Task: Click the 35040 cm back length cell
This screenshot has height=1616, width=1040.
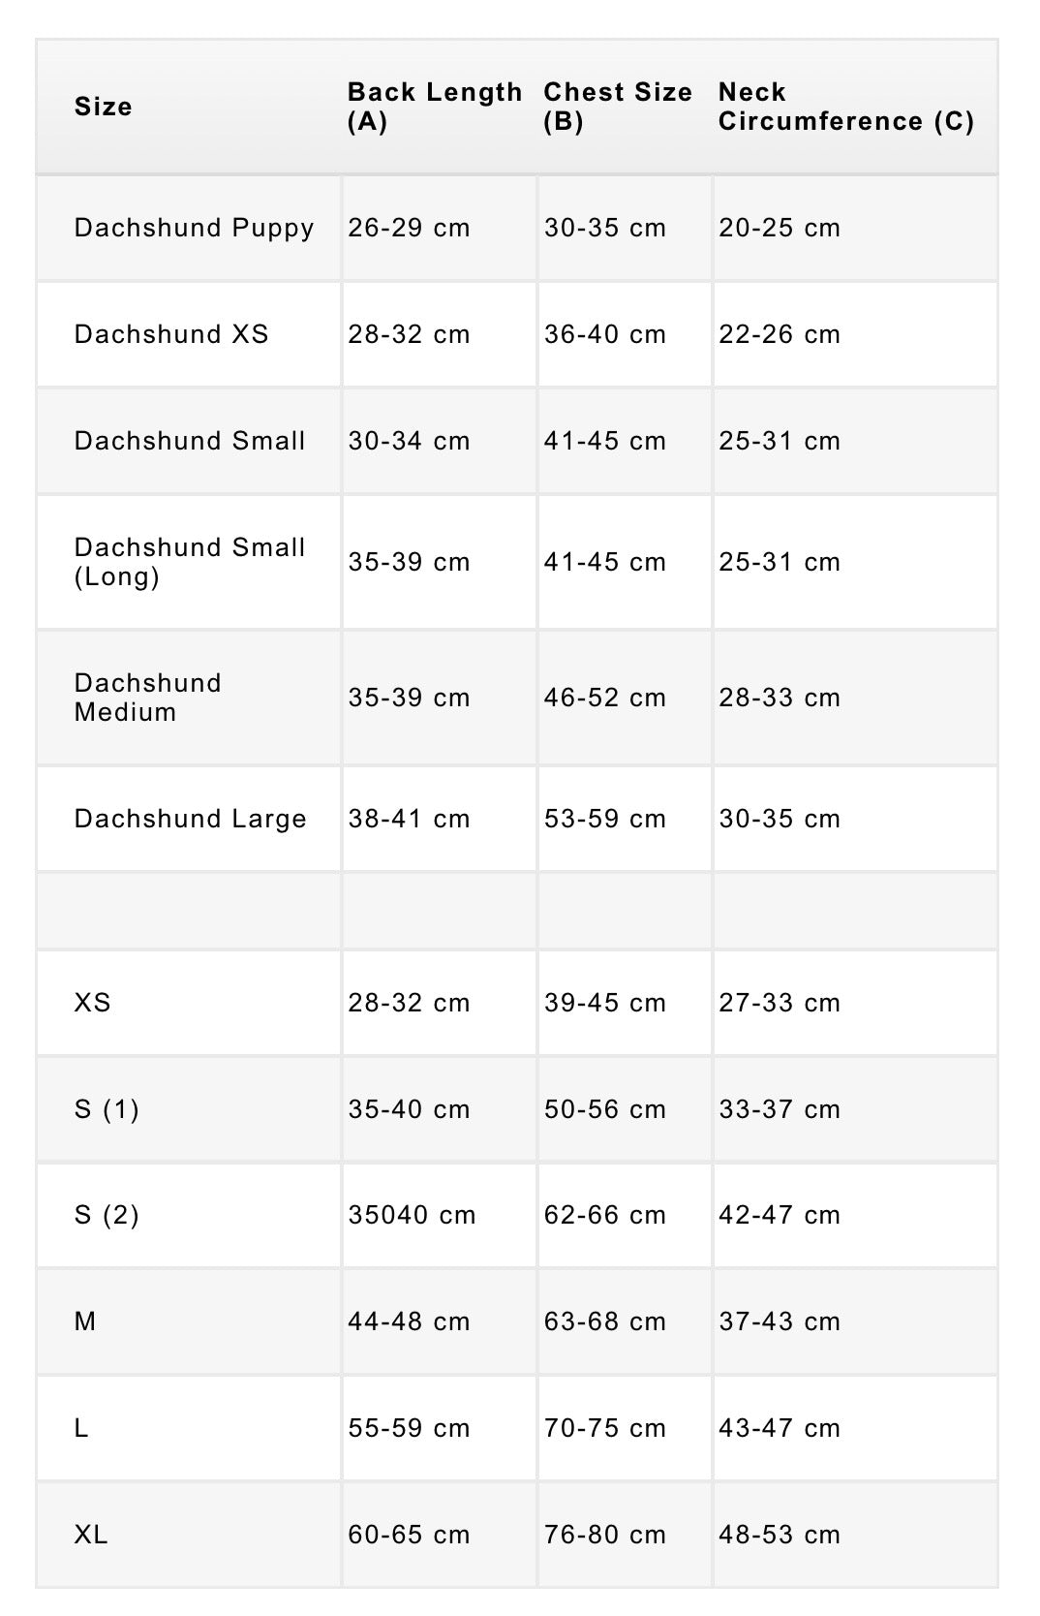Action: point(412,1215)
